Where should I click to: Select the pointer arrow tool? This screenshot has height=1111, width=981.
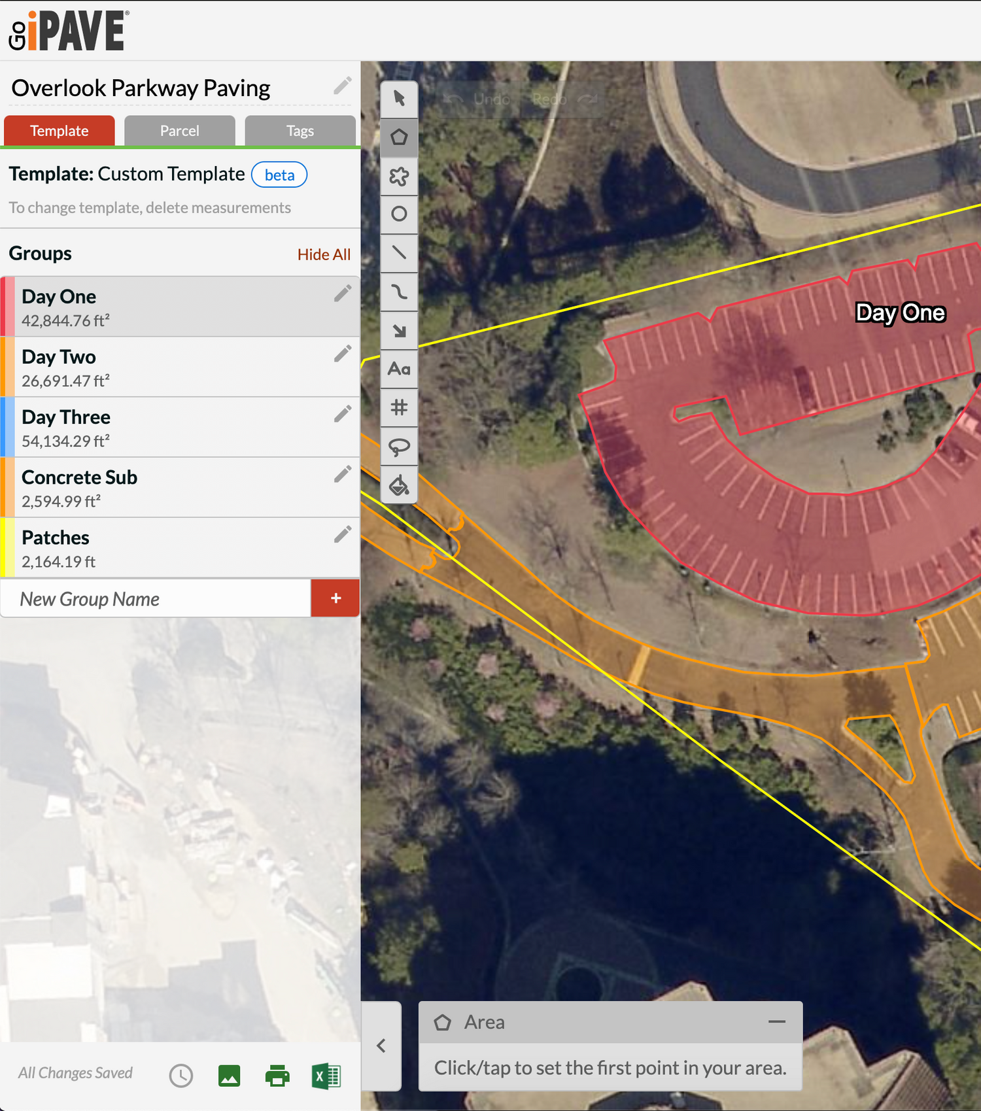pos(399,99)
